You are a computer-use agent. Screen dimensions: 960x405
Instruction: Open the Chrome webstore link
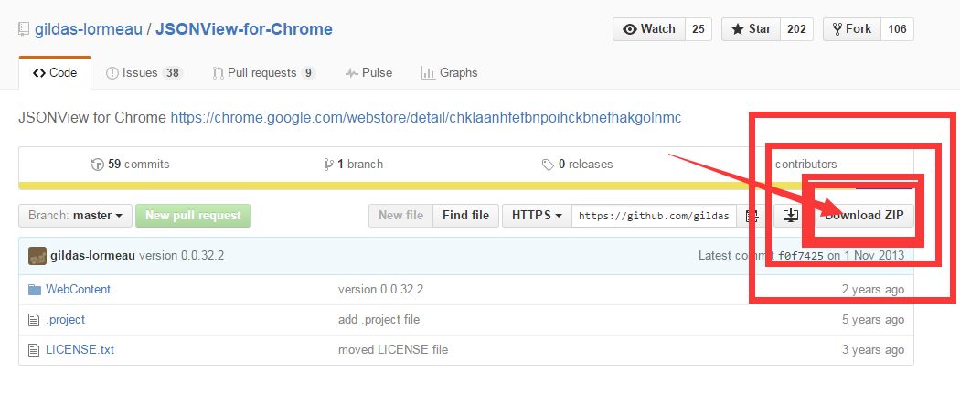pos(425,117)
